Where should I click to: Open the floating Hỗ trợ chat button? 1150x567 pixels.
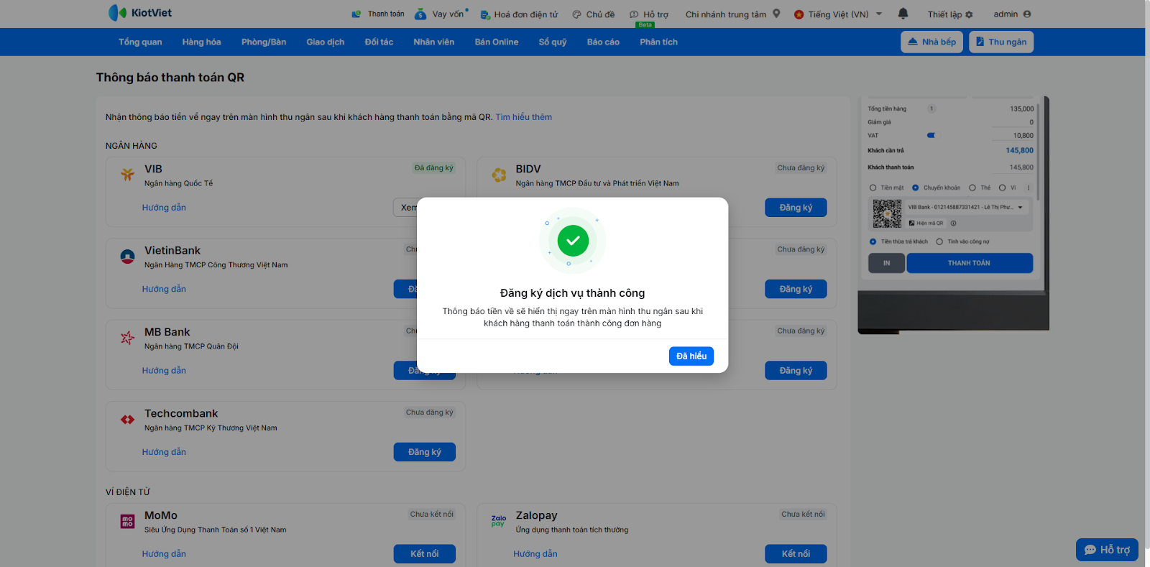1107,550
